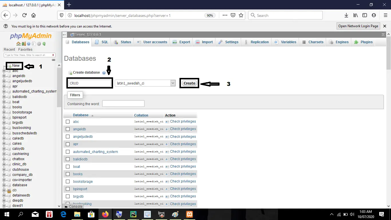Screen dimensions: 391x220
Task: Go to the Firefox home page
Action: [x=33, y=15]
